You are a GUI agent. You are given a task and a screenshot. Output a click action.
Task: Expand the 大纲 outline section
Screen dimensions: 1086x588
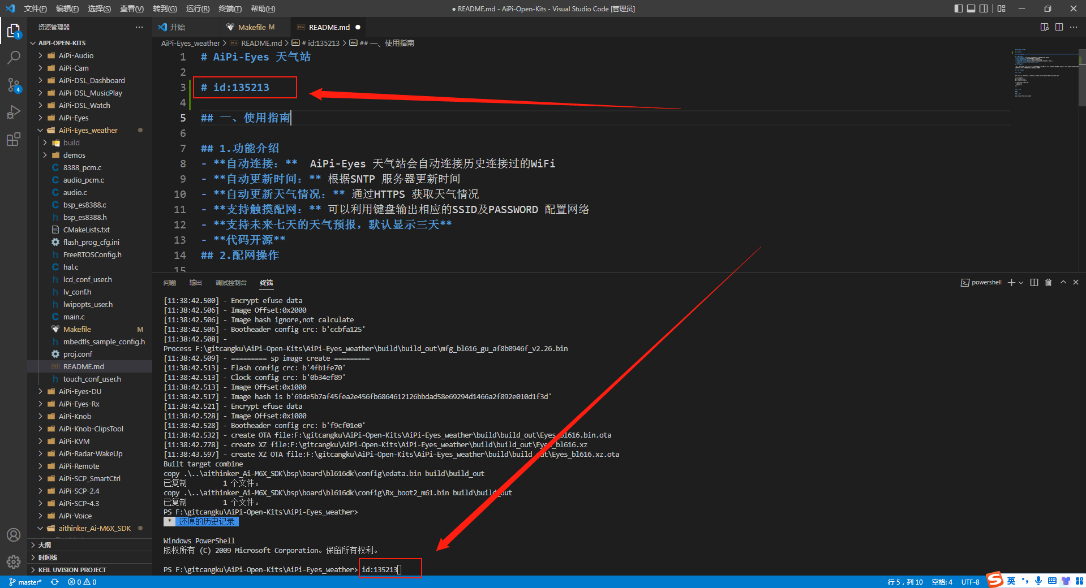click(x=45, y=545)
